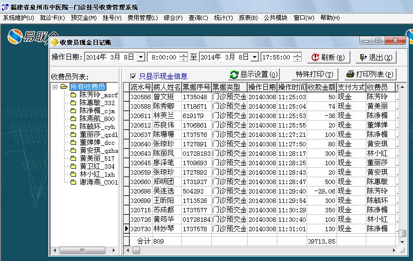Click right arrow of table horizontal scrollbar

pos(394,251)
